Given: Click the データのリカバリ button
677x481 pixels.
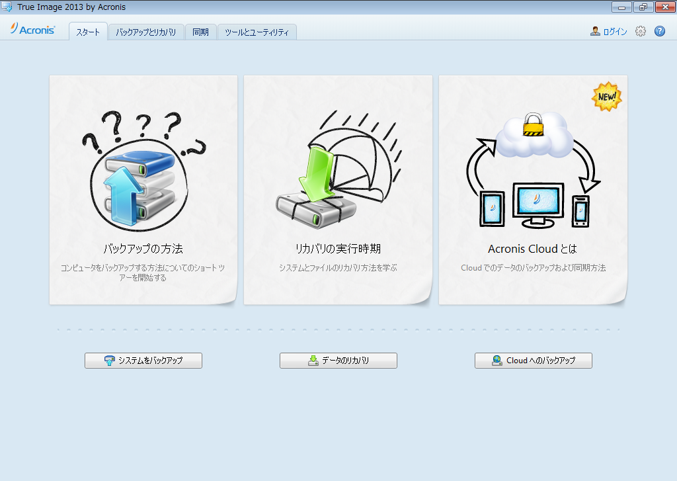Looking at the screenshot, I should click(338, 361).
